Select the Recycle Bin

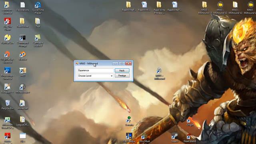pos(8,105)
